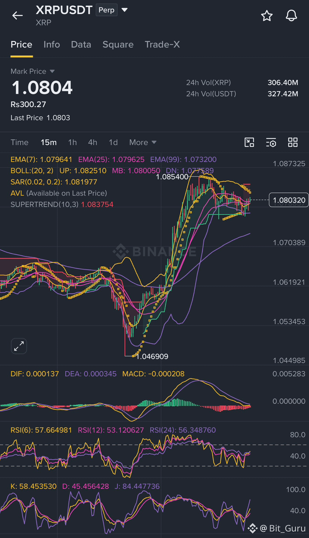Open price alerts via bell icon
The height and width of the screenshot is (538, 309).
[x=291, y=15]
